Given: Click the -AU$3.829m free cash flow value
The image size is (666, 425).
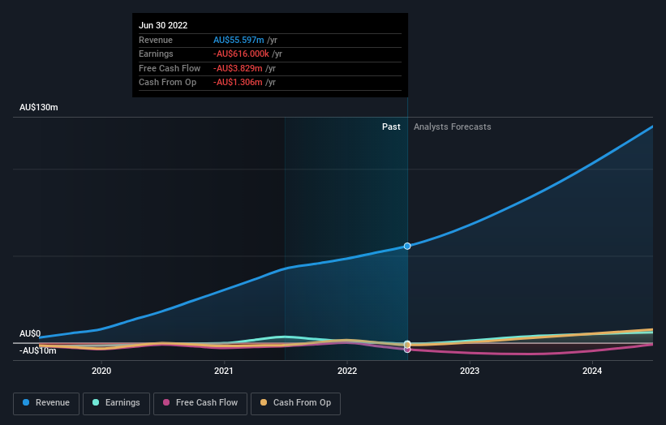Looking at the screenshot, I should [x=238, y=68].
